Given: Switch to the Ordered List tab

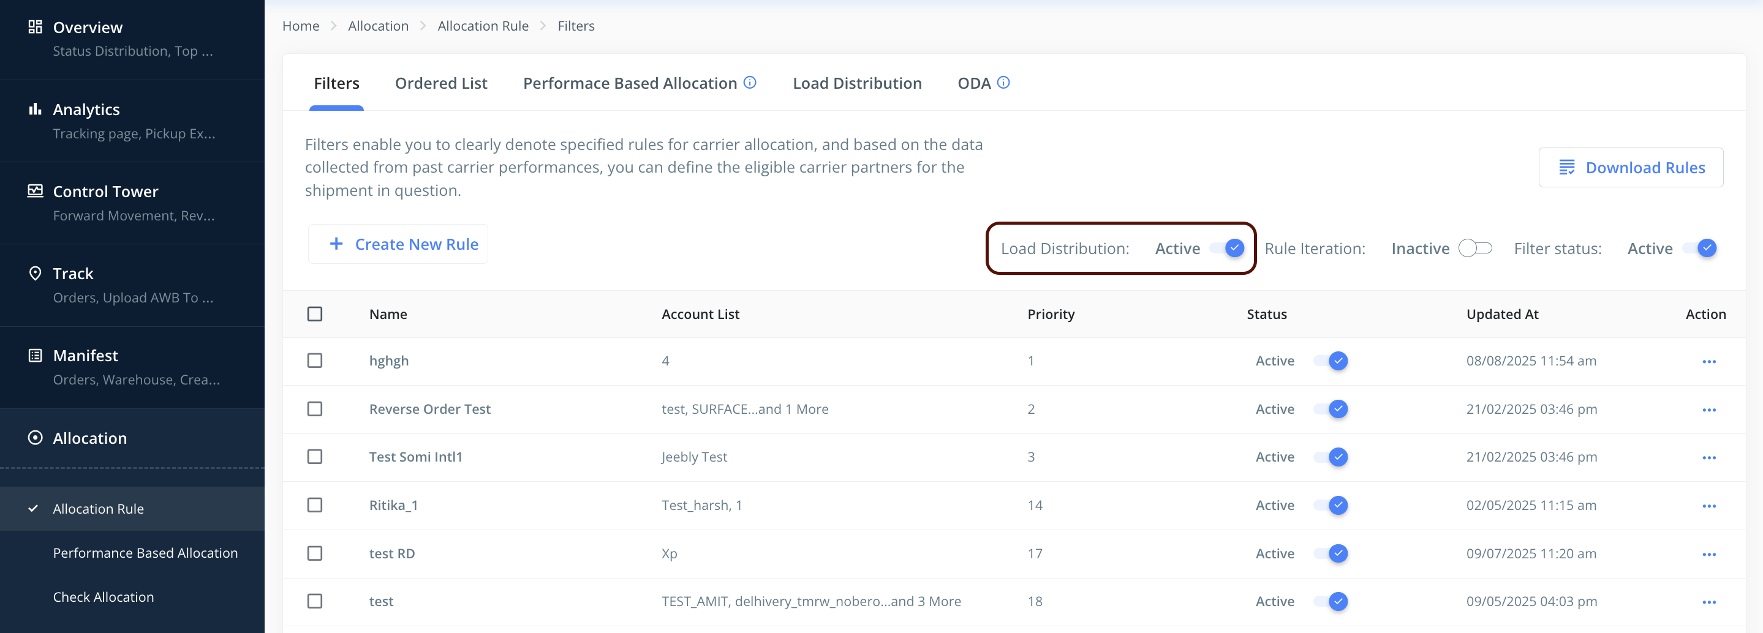Looking at the screenshot, I should 441,83.
